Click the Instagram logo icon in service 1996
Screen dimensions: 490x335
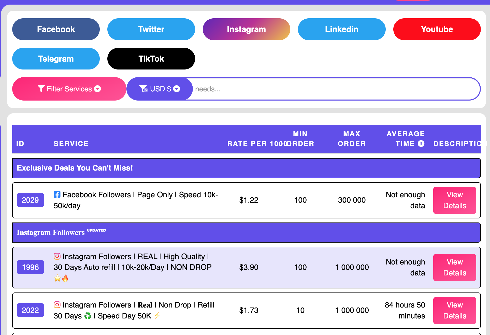tap(57, 256)
